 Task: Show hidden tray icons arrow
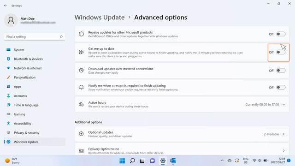(222, 160)
